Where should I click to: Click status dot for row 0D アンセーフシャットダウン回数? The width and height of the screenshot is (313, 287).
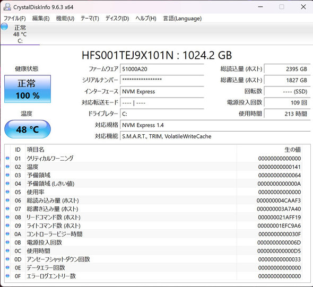coord(7,259)
